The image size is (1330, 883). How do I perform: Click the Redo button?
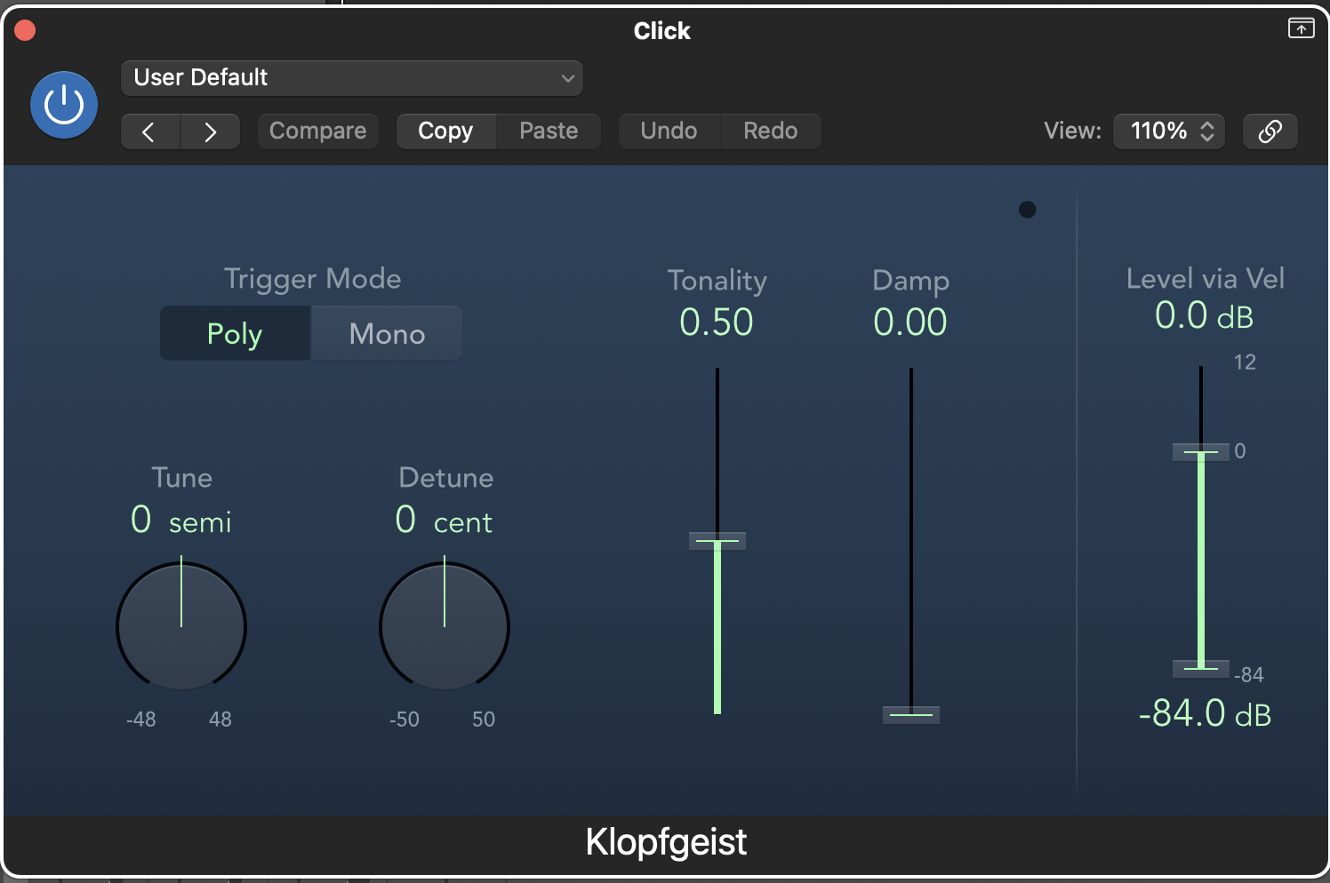[770, 131]
